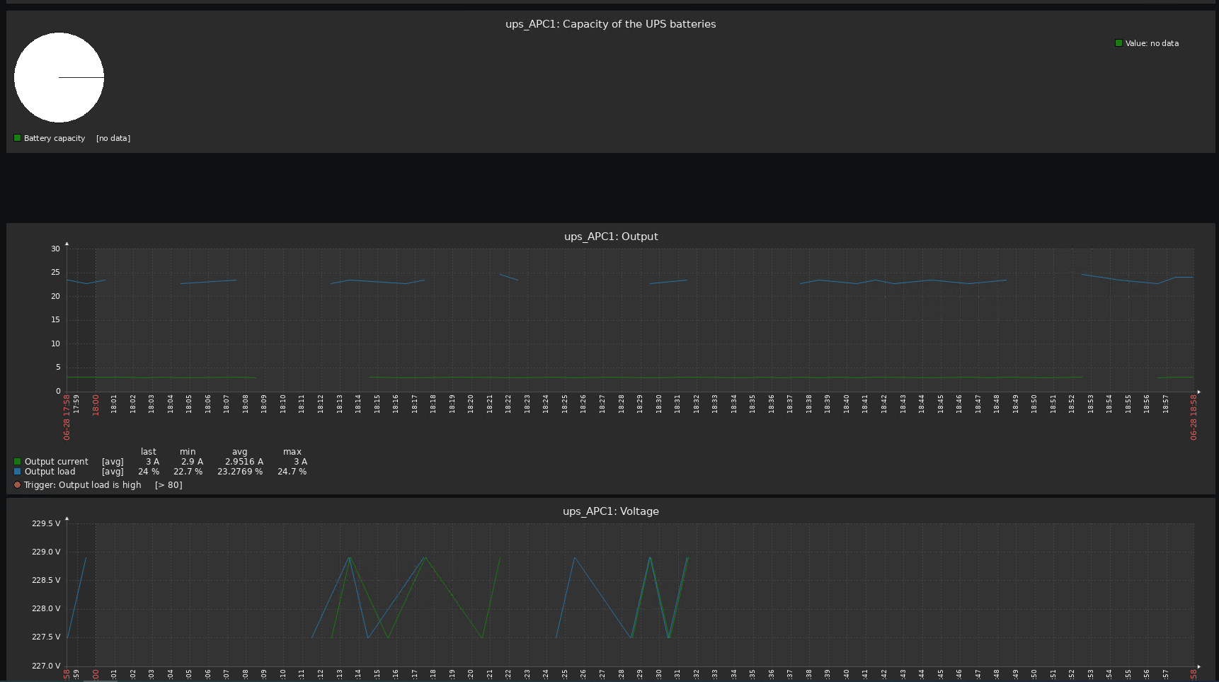Click the '227.5 V' y-axis label on Voltage graph
Viewport: 1219px width, 682px height.
click(46, 637)
